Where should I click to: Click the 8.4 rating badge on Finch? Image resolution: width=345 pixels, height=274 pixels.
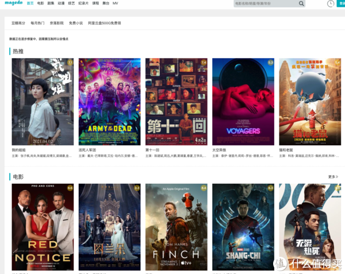click(204, 188)
